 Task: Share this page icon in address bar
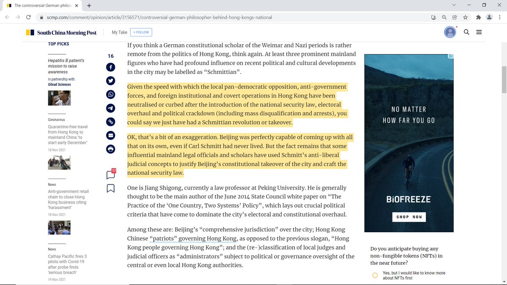point(455,17)
